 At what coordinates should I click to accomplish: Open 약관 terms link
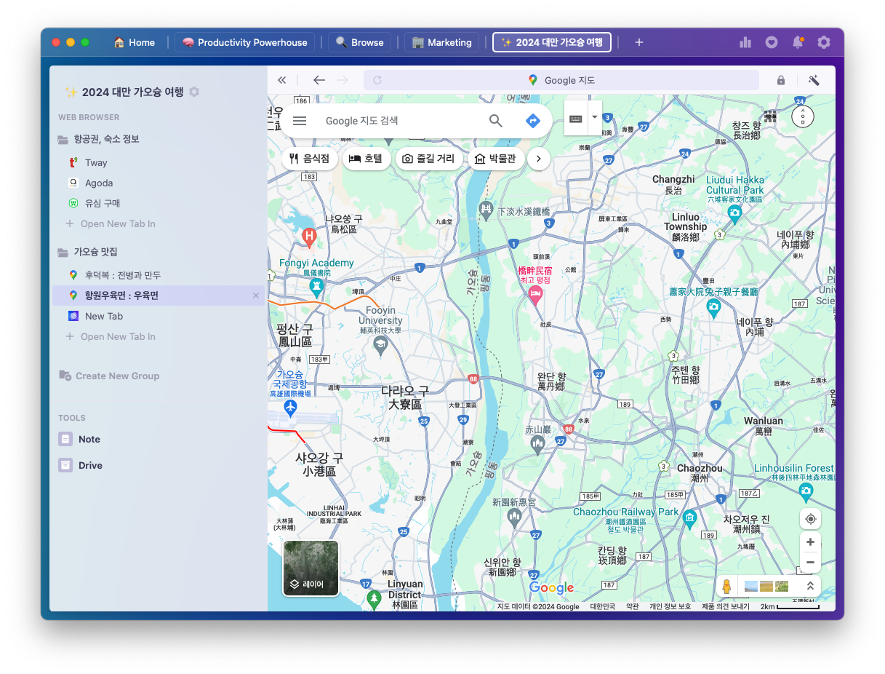(633, 606)
